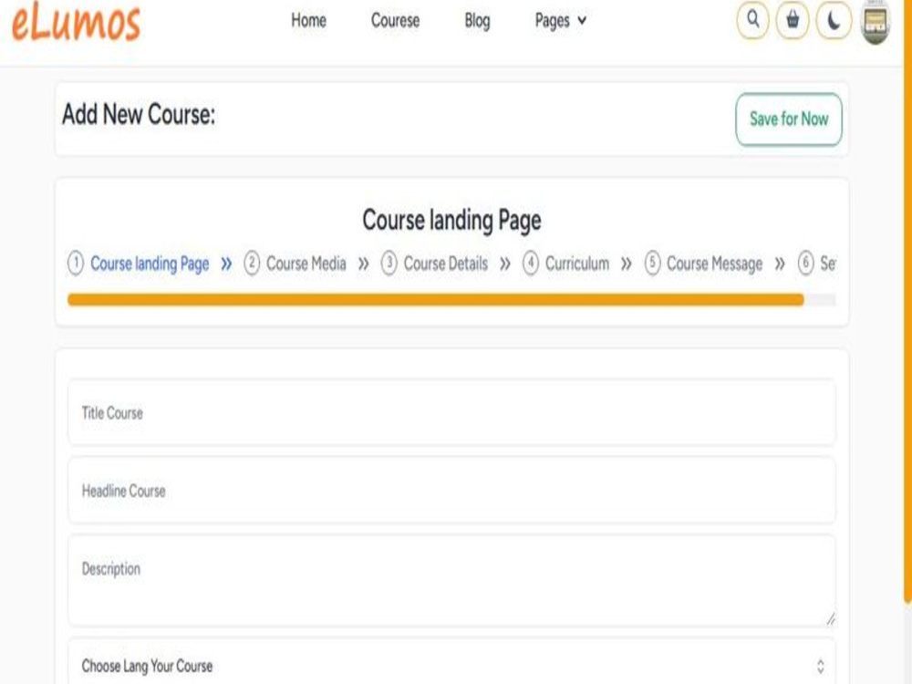Viewport: 912px width, 684px height.
Task: Click the orange course progress bar
Action: coord(436,299)
